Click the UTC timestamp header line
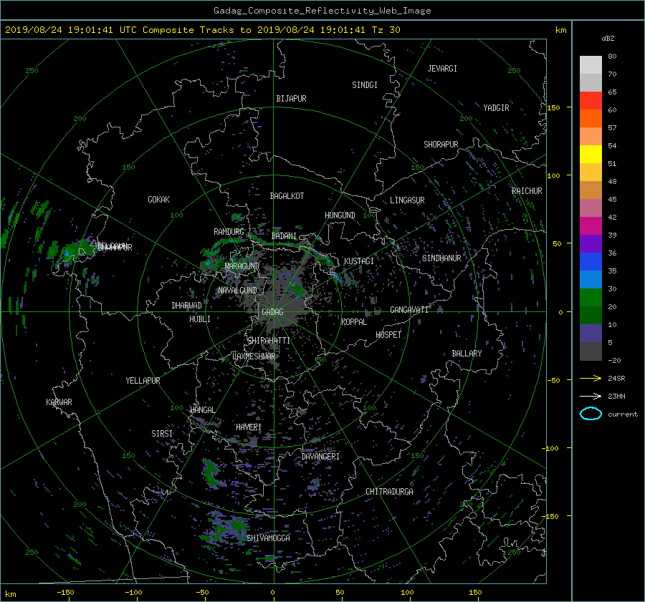The width and height of the screenshot is (645, 602). (x=202, y=30)
